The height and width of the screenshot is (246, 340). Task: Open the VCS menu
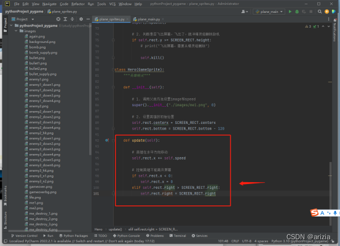[113, 4]
